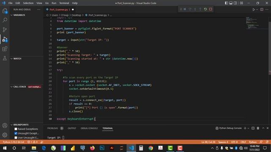Change line ending via CRLF
The image size is (271, 152).
pos(243,142)
